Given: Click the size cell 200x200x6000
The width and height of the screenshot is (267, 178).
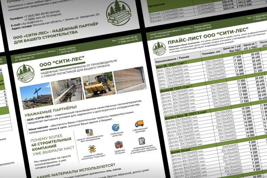Looking at the screenshot, I should click(x=216, y=78).
